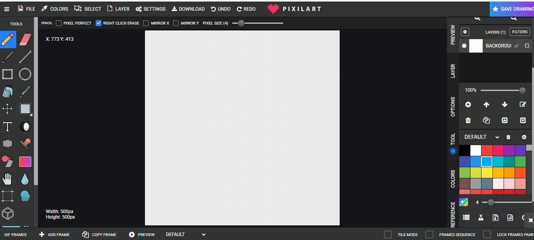Delete the current layer with trash icon
534x240 pixels.
coord(468,121)
